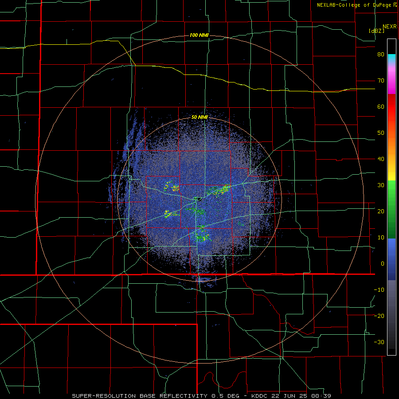This screenshot has width=399, height=399.
Task: Click the radar site marker at map center
Action: pos(199,199)
